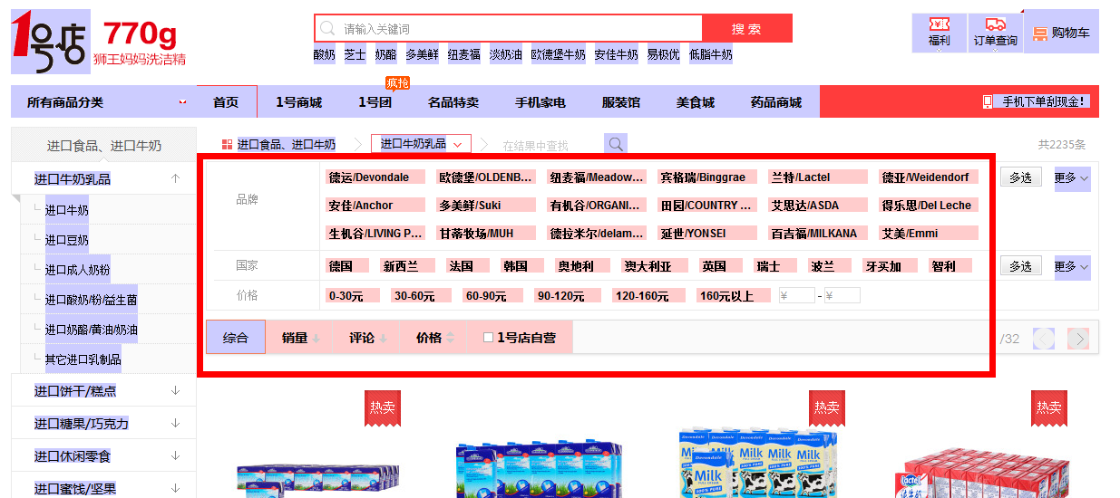Click the red grid icon before breadcrumb

227,144
